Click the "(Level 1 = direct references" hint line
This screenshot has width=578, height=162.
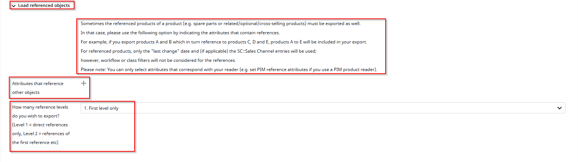coord(40,125)
